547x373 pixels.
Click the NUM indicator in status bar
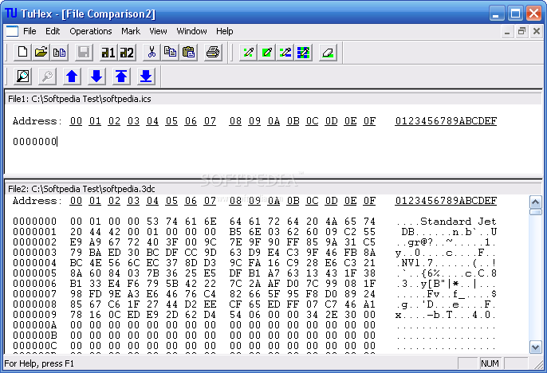490,363
